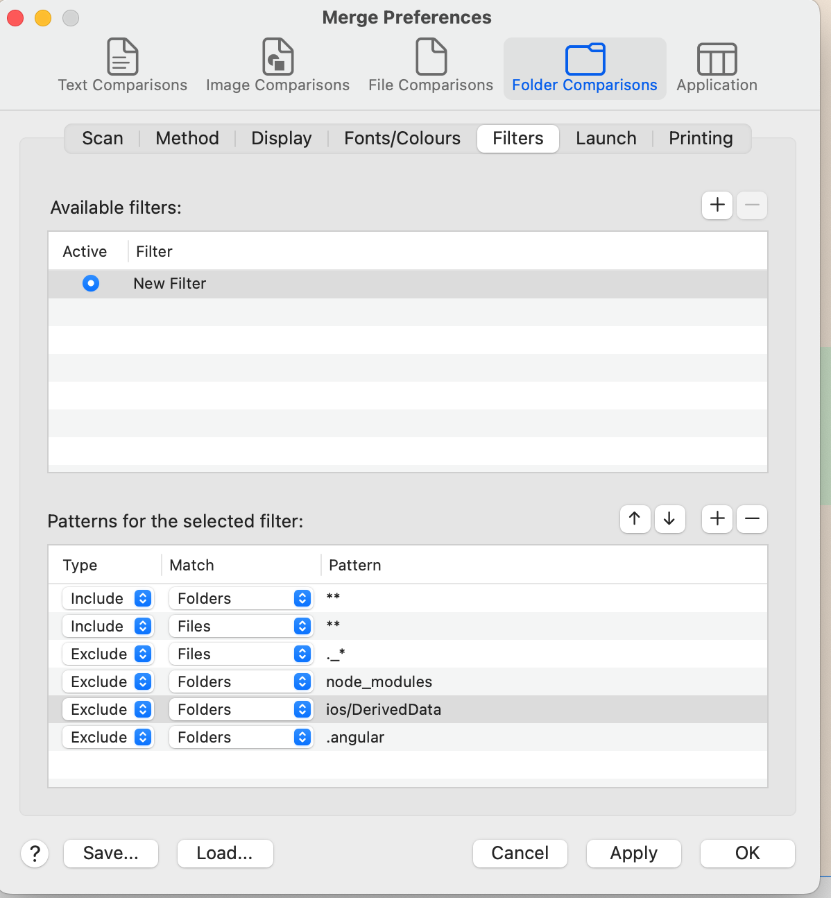This screenshot has height=898, width=831.
Task: Open Type dropdown for first ** Folders row
Action: pyautogui.click(x=108, y=598)
